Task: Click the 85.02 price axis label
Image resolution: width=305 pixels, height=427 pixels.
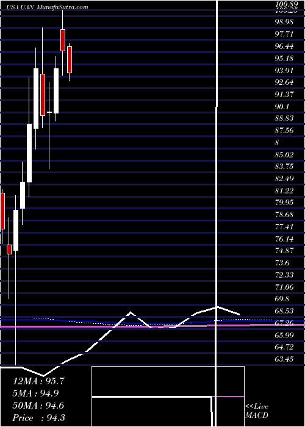Action: [284, 154]
